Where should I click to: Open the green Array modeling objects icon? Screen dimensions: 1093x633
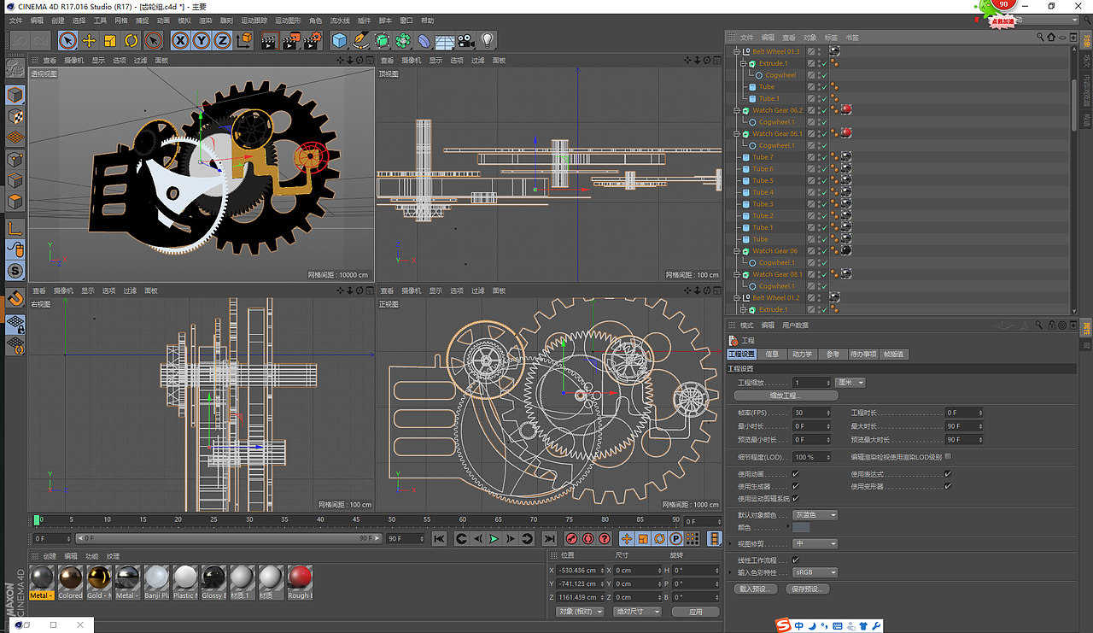pyautogui.click(x=403, y=40)
